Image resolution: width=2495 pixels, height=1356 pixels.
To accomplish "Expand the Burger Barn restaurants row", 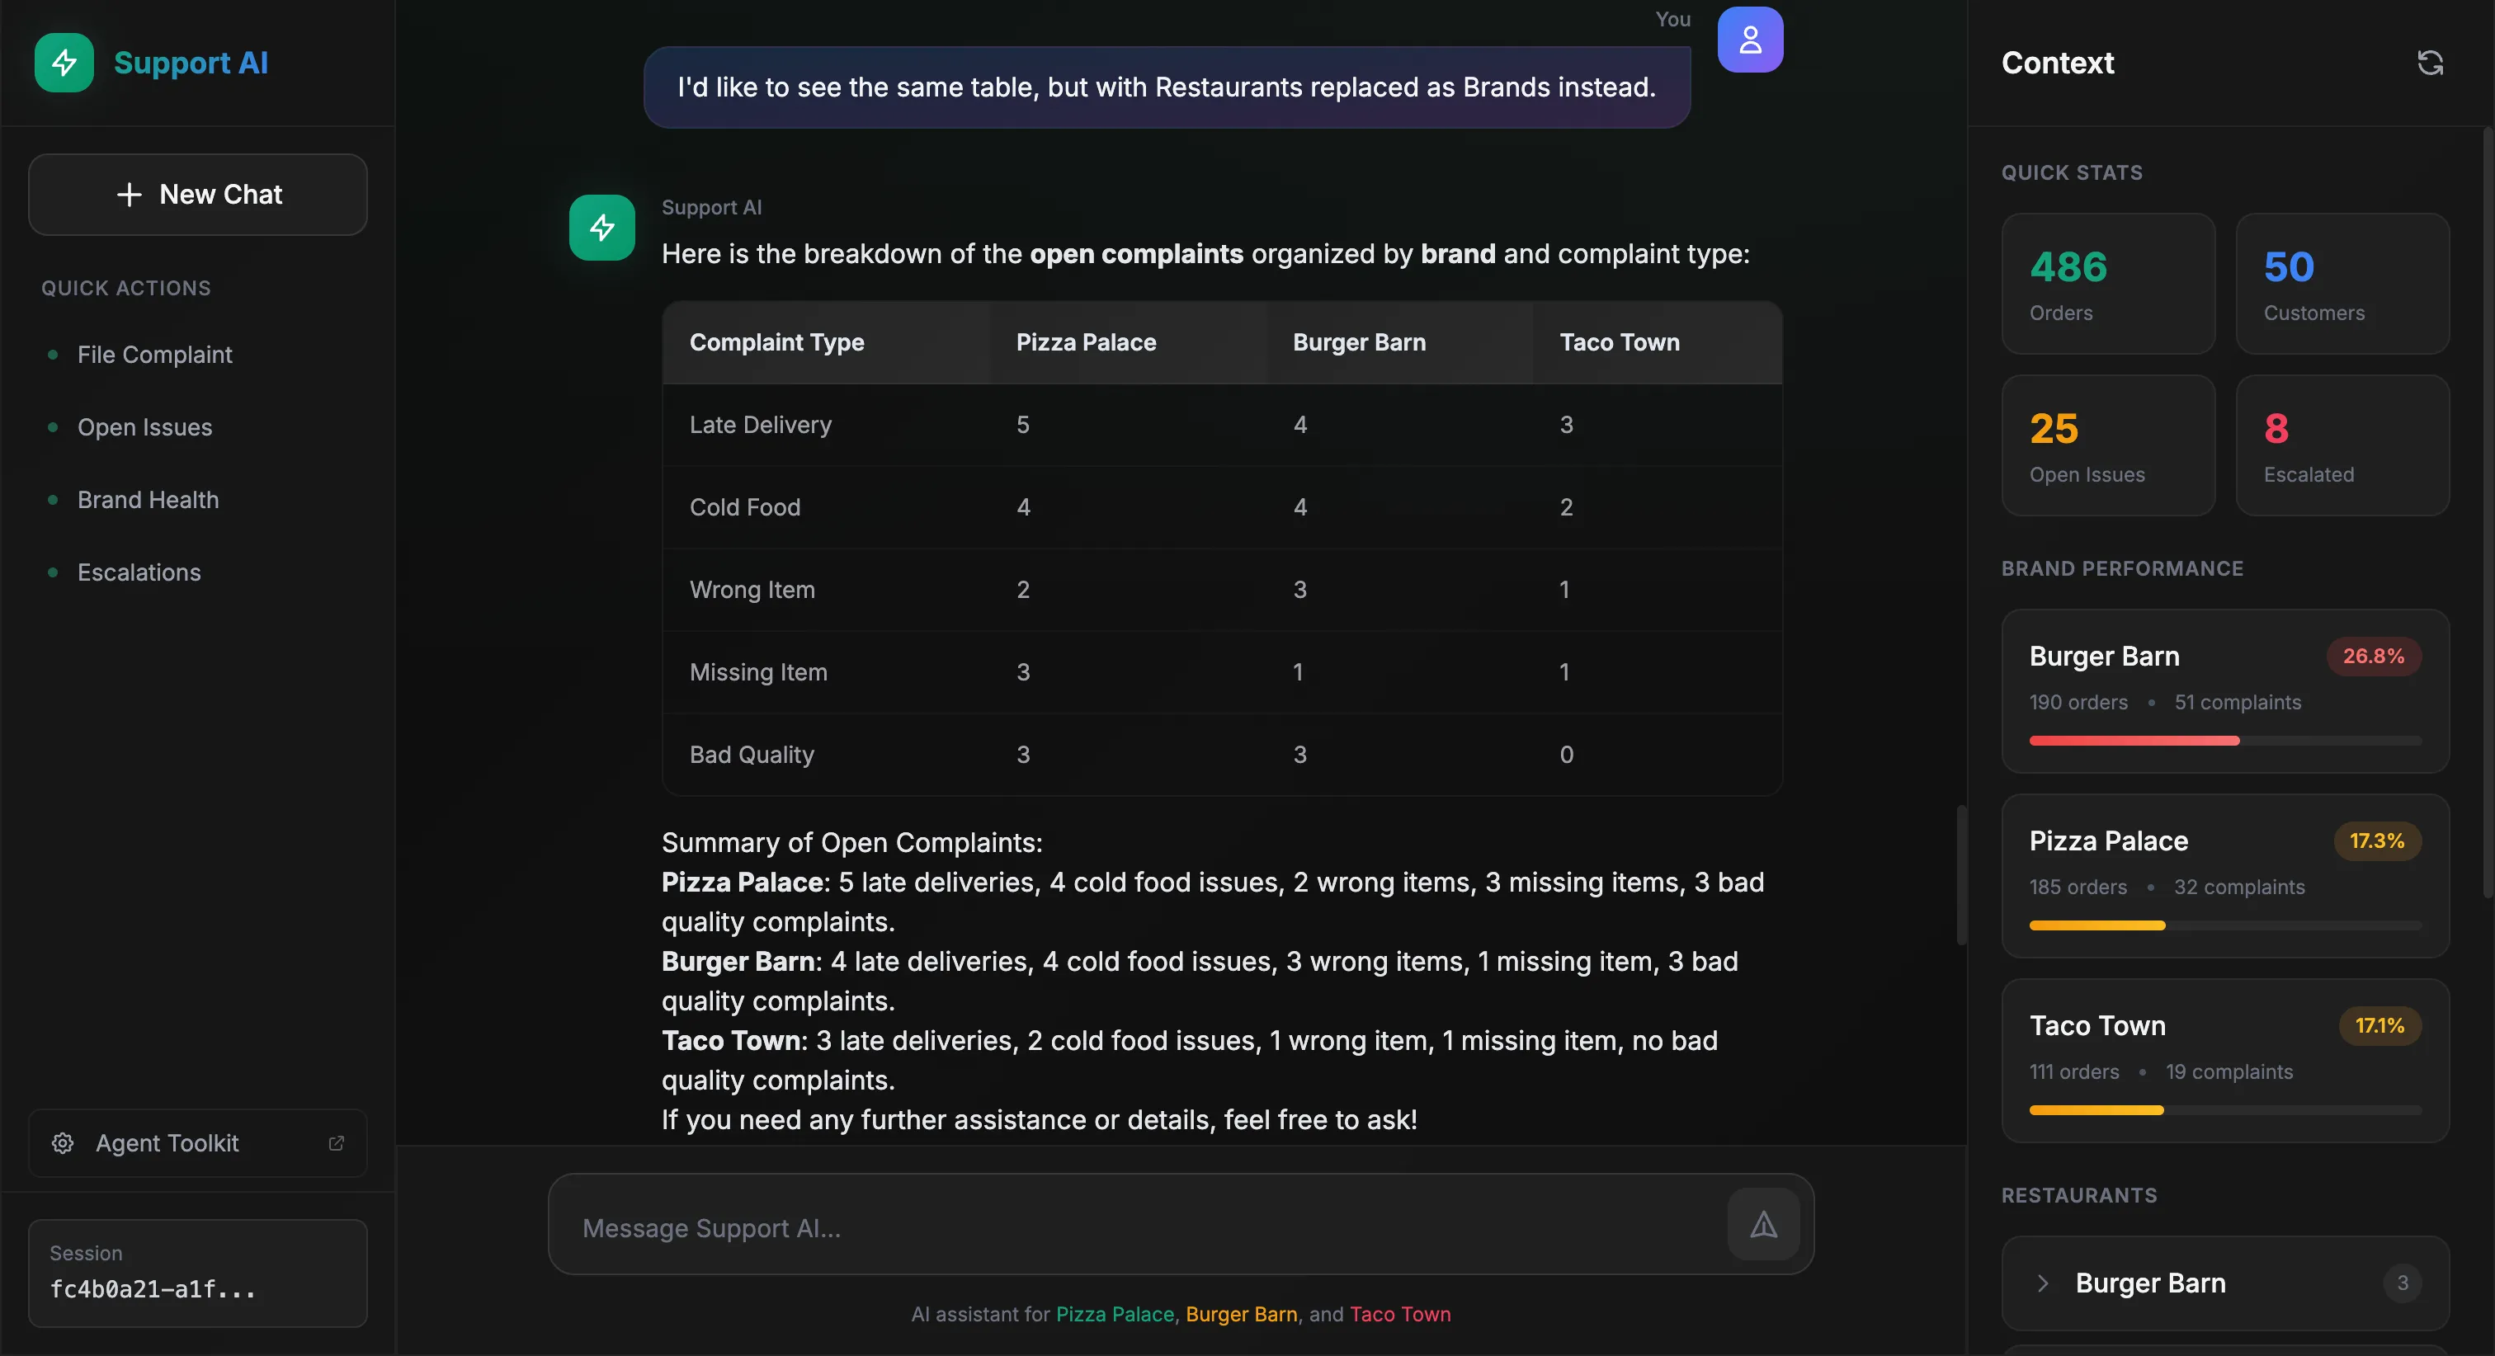I will [2224, 1283].
